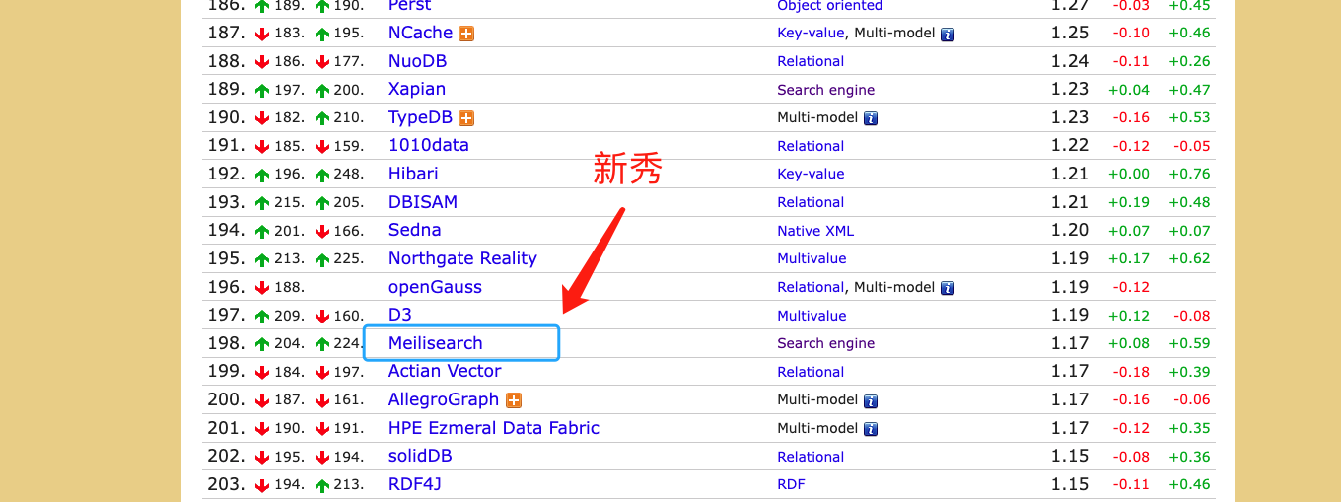Open the 1010data database link
This screenshot has height=502, width=1341.
(429, 145)
